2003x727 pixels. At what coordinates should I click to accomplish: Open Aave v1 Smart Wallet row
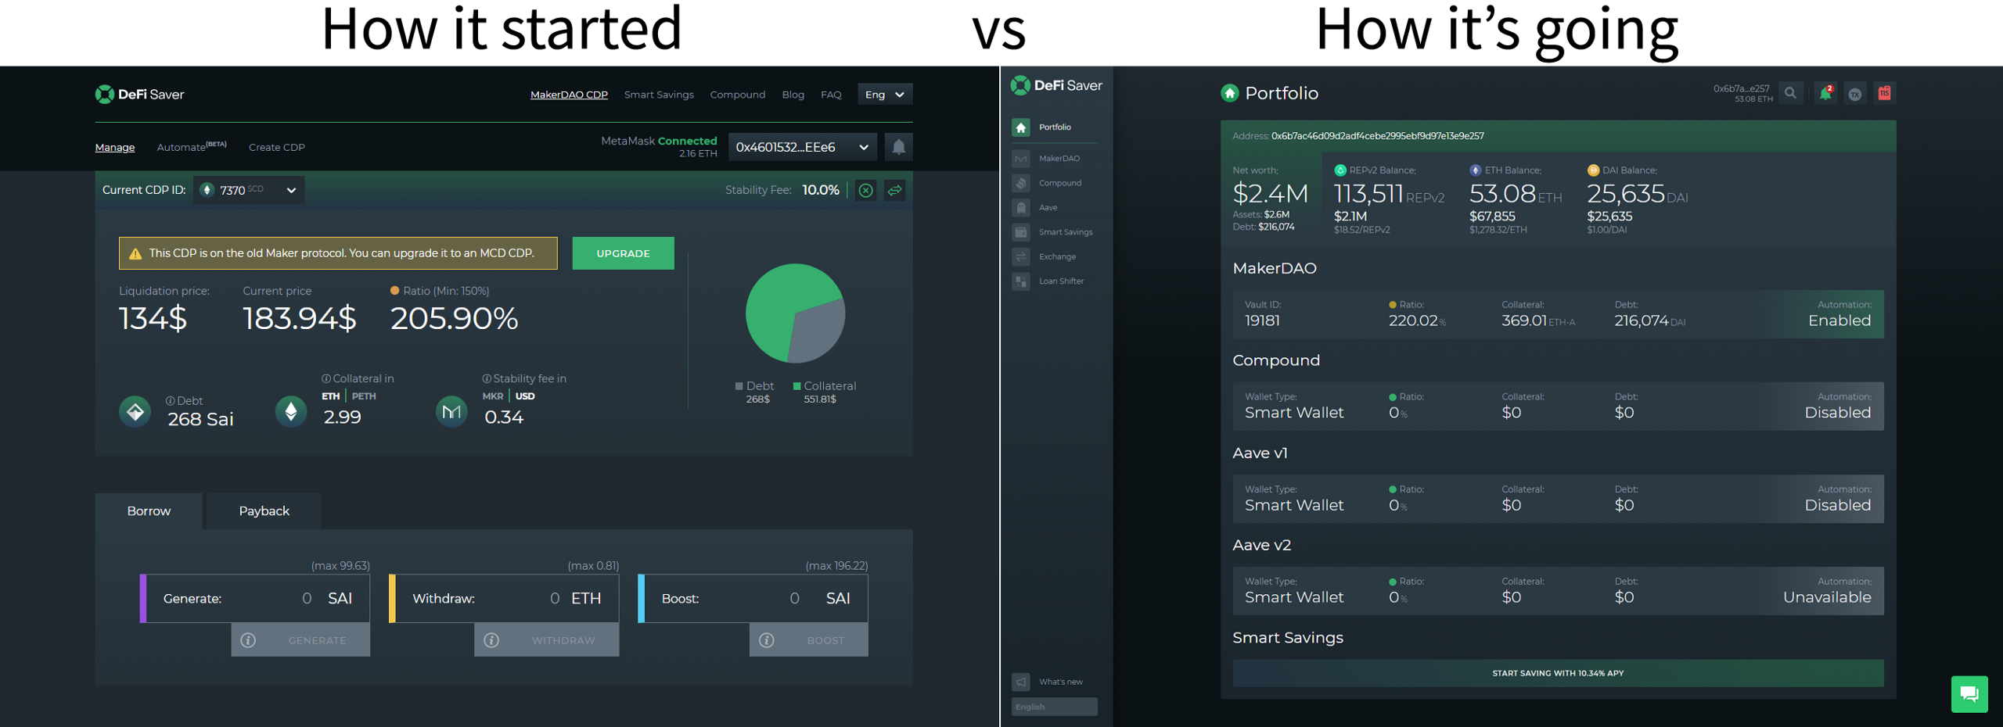pos(1558,499)
